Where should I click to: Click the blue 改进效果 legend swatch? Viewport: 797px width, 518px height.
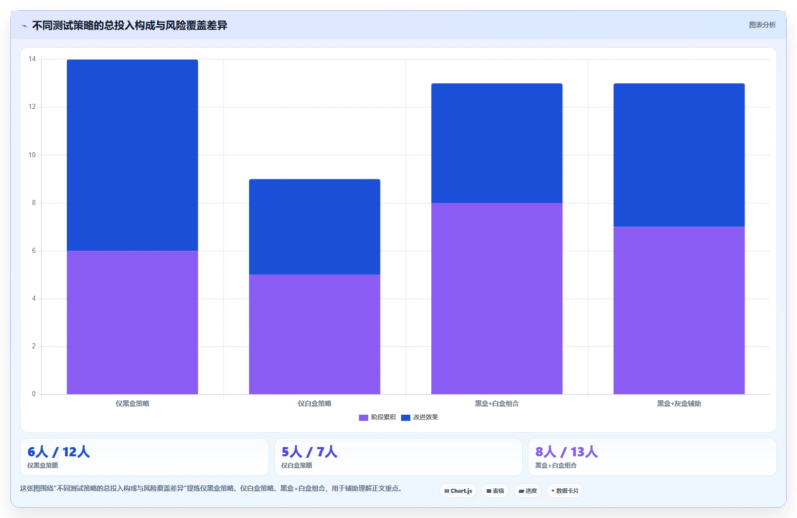(x=406, y=417)
